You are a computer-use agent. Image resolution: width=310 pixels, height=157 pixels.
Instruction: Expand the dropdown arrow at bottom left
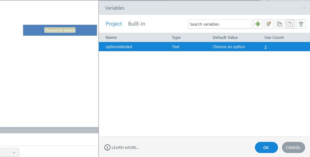point(14,153)
